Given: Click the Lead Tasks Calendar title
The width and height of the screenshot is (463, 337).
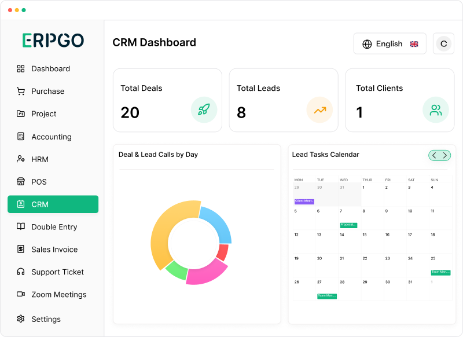Looking at the screenshot, I should coord(325,155).
